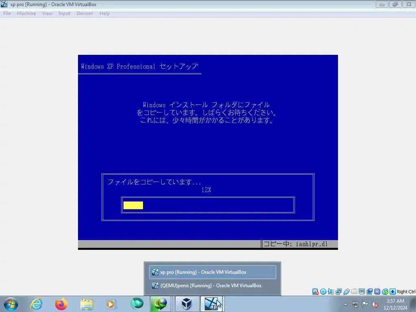The height and width of the screenshot is (312, 416).
Task: Open Windows Media Player from taskbar
Action: coord(111,304)
